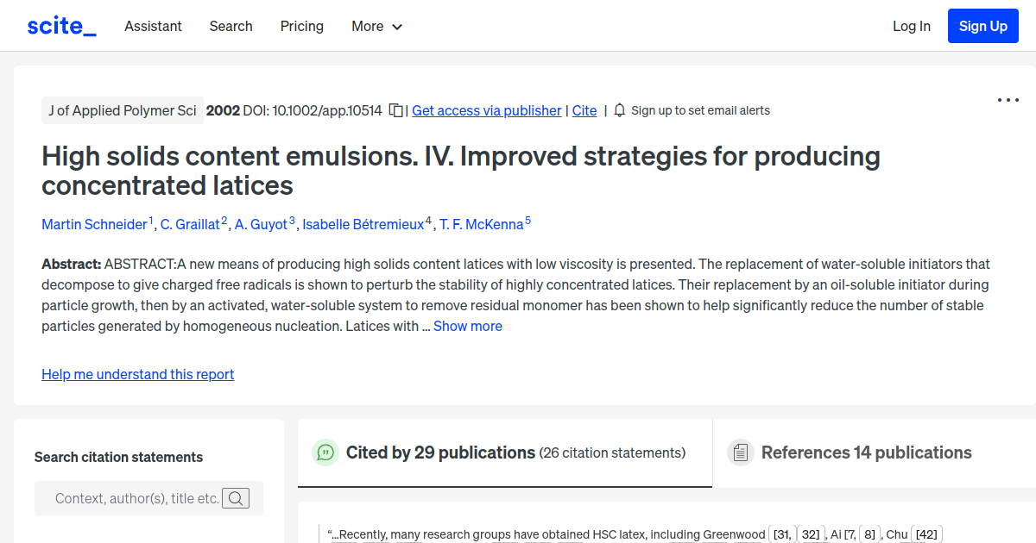Click the green quotation icon on Cited by tab
The width and height of the screenshot is (1036, 543).
click(x=325, y=452)
